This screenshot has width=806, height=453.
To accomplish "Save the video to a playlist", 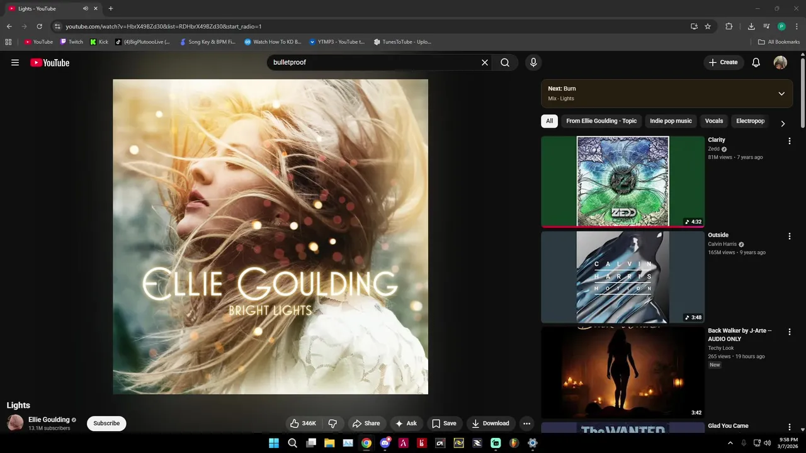I will pos(444,423).
